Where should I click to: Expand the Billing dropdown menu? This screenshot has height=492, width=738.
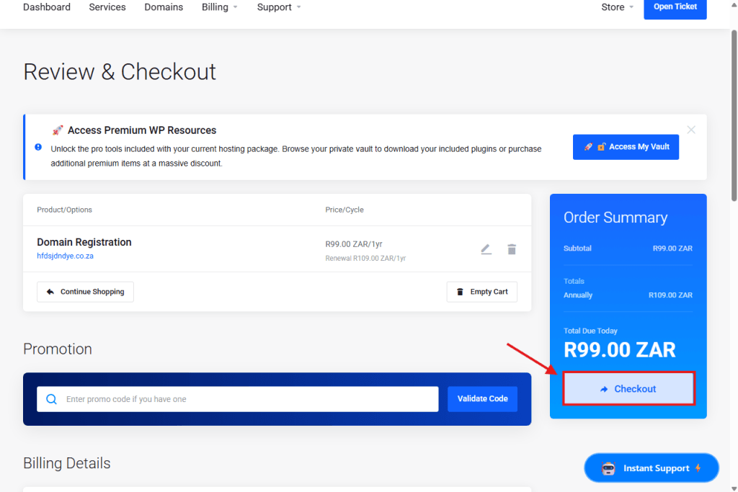point(219,7)
